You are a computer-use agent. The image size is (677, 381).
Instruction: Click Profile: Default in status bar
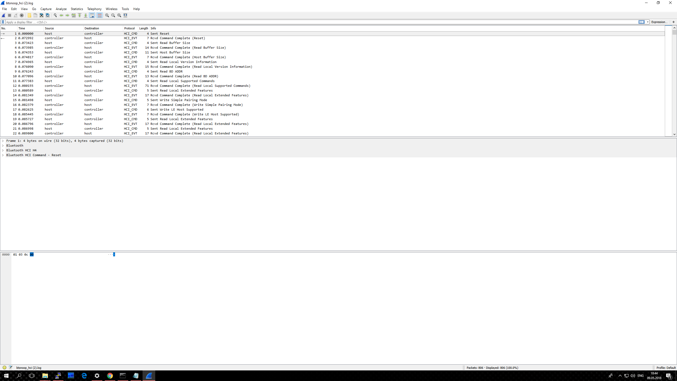coord(666,368)
